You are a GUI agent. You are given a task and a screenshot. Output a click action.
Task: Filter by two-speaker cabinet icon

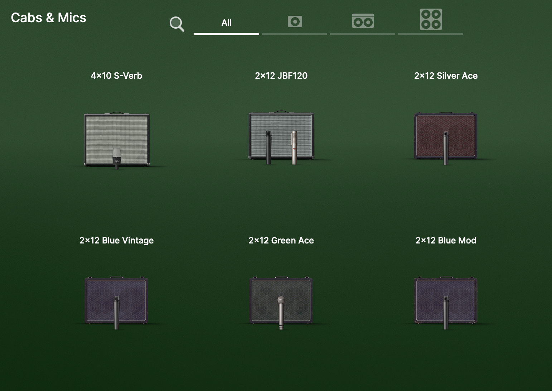tap(363, 21)
